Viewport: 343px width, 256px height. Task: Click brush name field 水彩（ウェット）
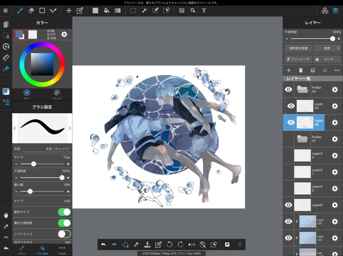[x=46, y=149]
